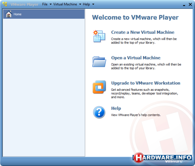This screenshot has width=195, height=166.
Task: Click the 'Create a new virtual machine, which' description
Action: pos(144,41)
